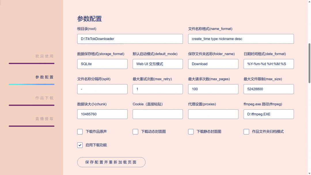Expand the default_mode Web UI 交互模式 selector
This screenshot has height=175, width=311.
[x=158, y=64]
